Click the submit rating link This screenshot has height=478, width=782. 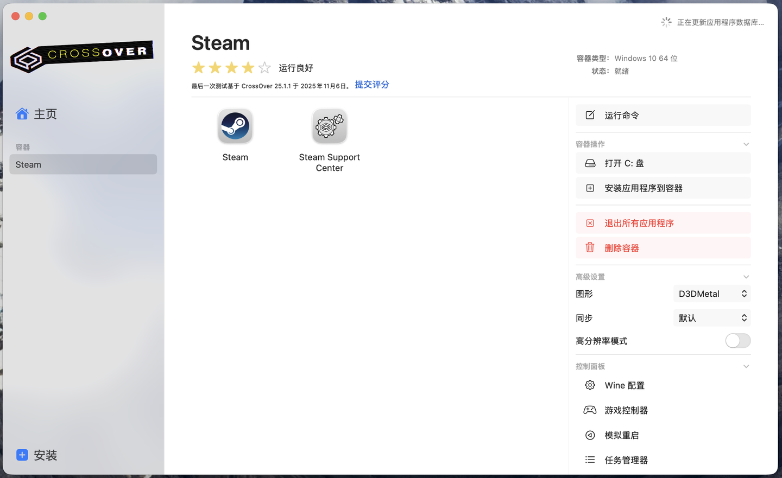click(x=372, y=85)
